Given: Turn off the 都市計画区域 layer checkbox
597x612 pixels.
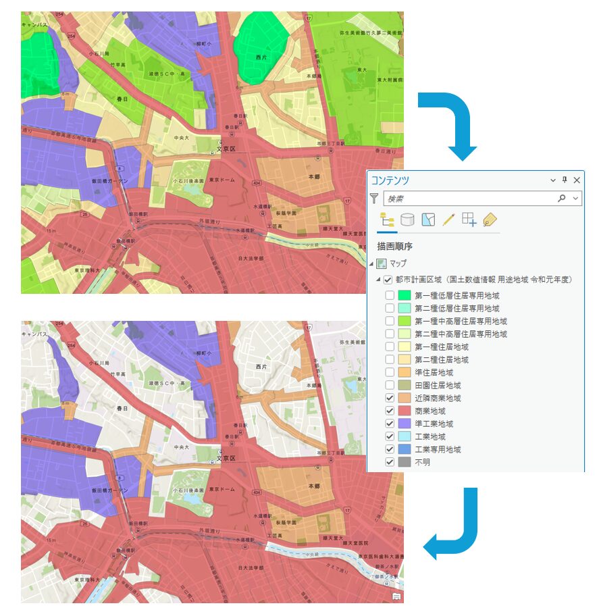Looking at the screenshot, I should pos(388,280).
